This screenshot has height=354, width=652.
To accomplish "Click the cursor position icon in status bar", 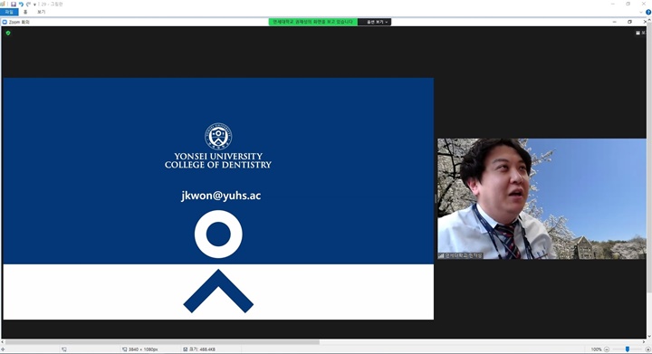I will 3,349.
